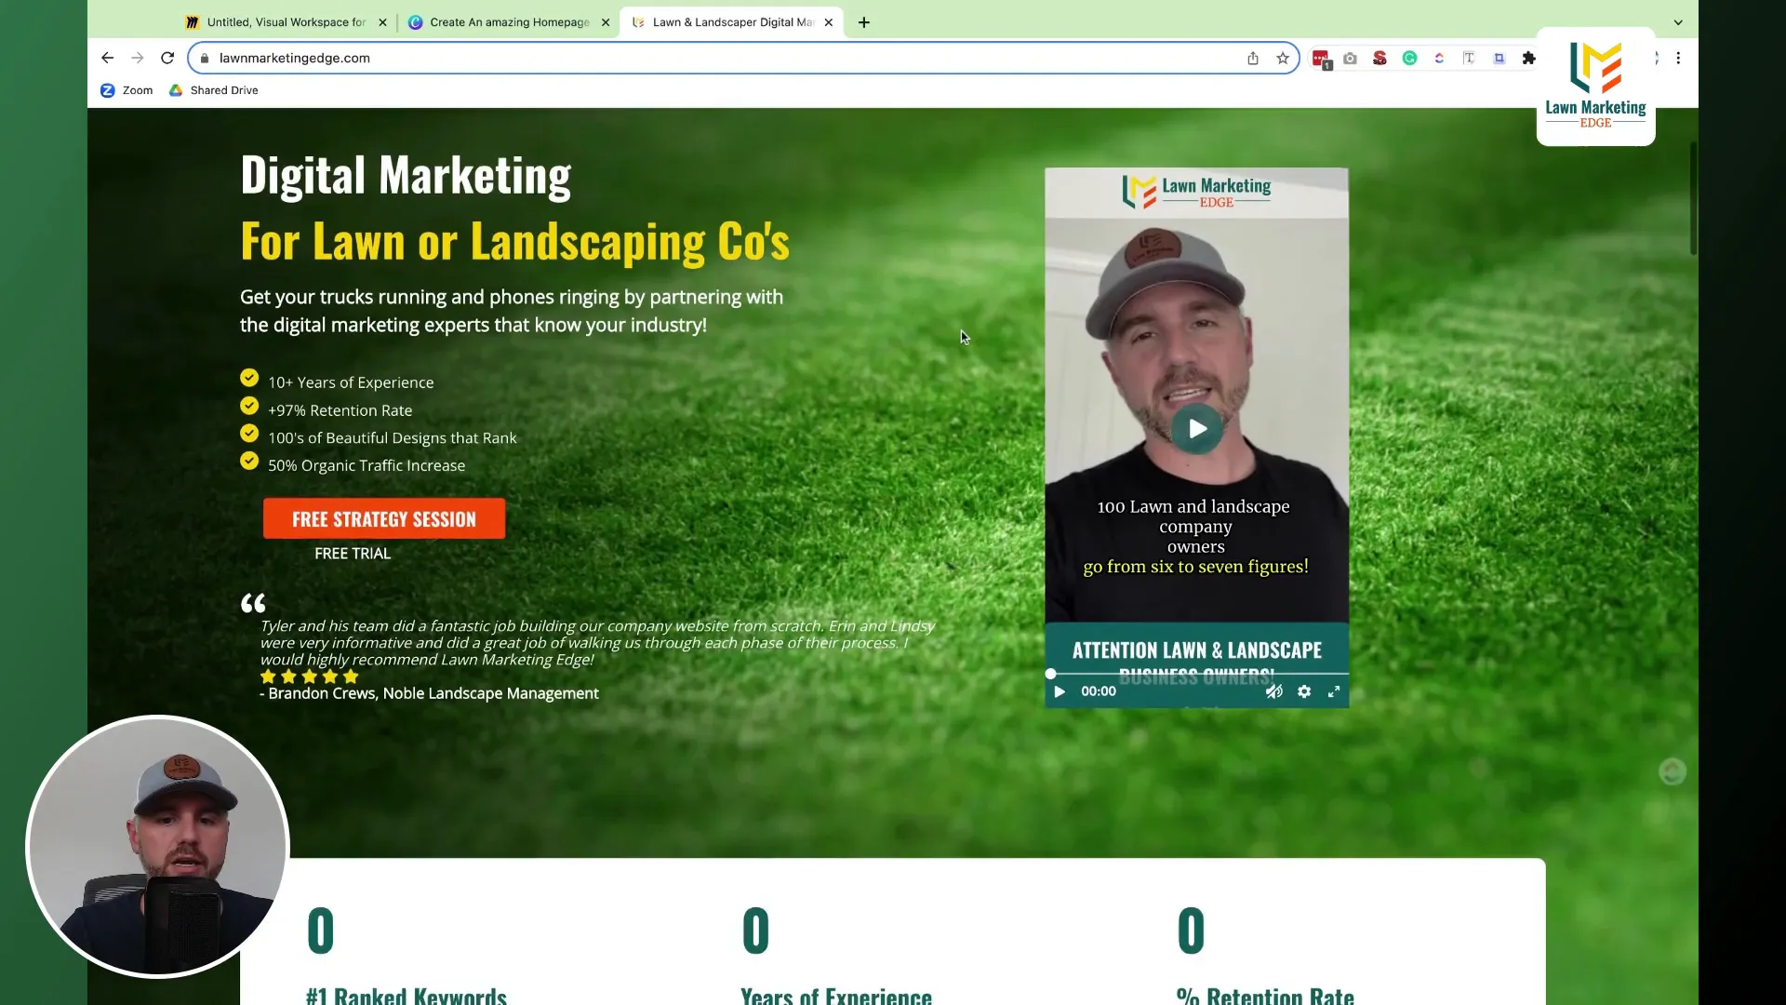Open the Shared Drive bookmark
1786x1005 pixels.
tap(214, 90)
